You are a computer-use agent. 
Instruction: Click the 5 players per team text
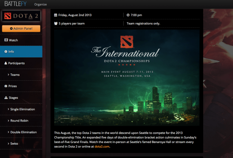pos(72,23)
